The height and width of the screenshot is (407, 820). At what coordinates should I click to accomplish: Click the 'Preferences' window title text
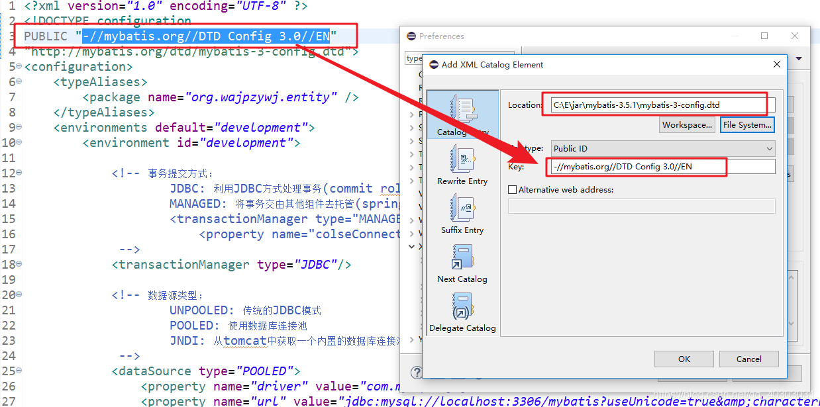[x=442, y=36]
